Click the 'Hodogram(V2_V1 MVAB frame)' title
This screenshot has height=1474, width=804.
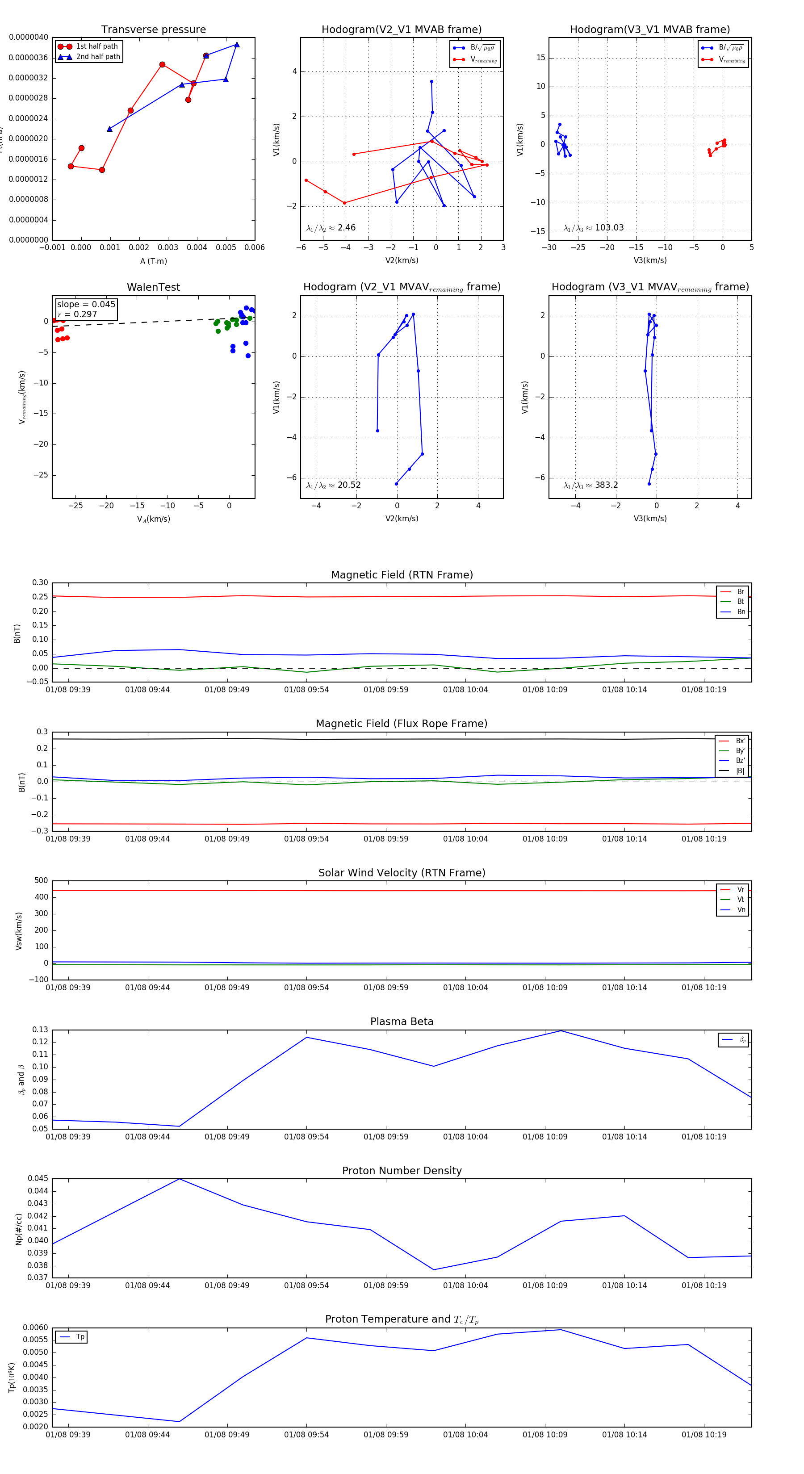(x=402, y=30)
